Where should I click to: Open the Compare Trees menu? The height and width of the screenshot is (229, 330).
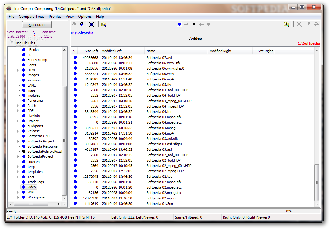(32, 16)
